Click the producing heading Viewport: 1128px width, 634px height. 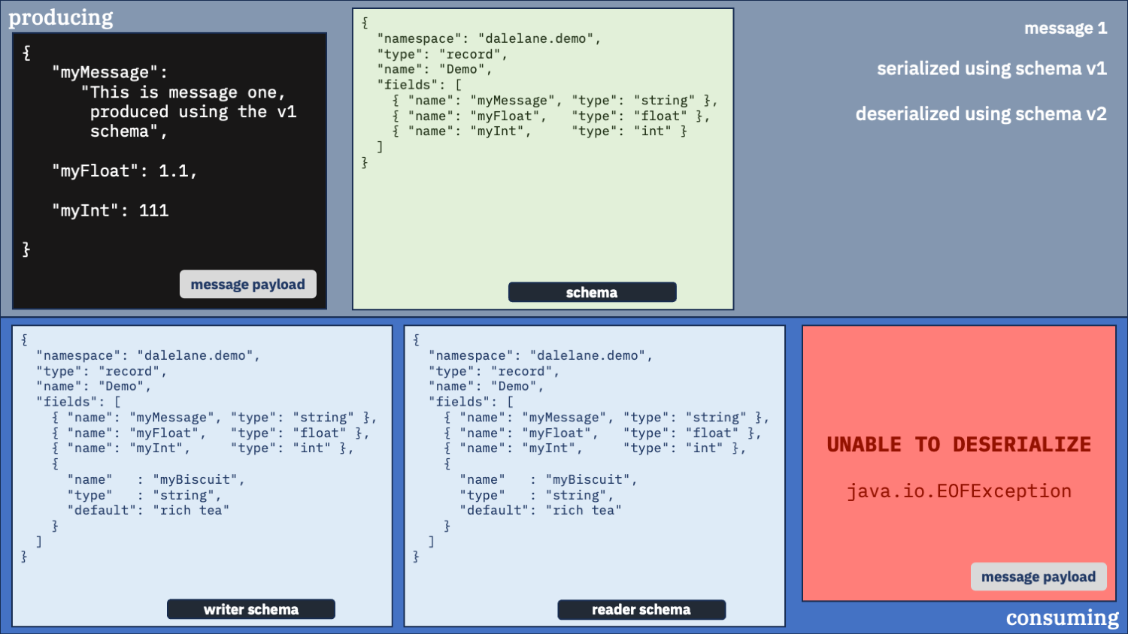(61, 17)
